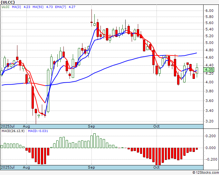Click the MA(3) value 4.23
Viewport: 219px width, 175px height.
[27, 7]
